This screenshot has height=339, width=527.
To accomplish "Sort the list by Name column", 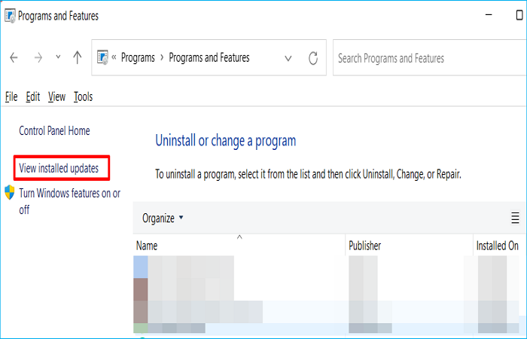I will pos(239,246).
